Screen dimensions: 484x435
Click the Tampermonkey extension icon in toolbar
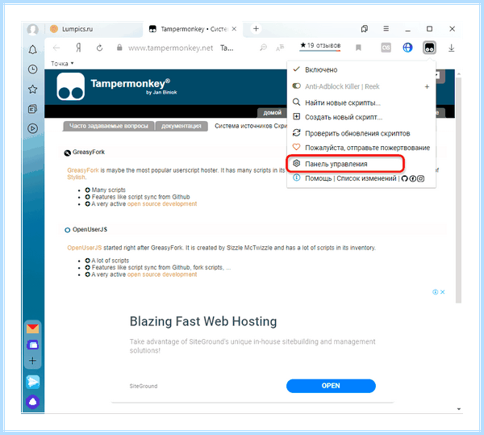pos(429,48)
